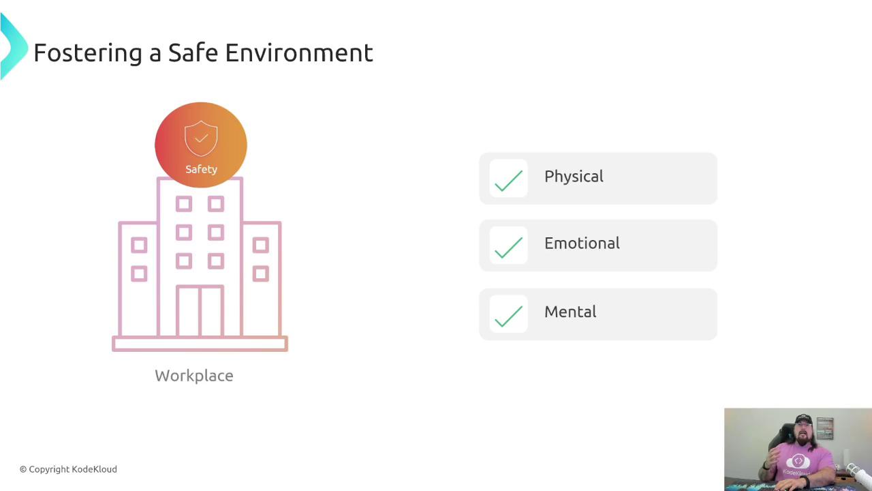Select the Mental label text
The height and width of the screenshot is (491, 872).
coord(570,312)
